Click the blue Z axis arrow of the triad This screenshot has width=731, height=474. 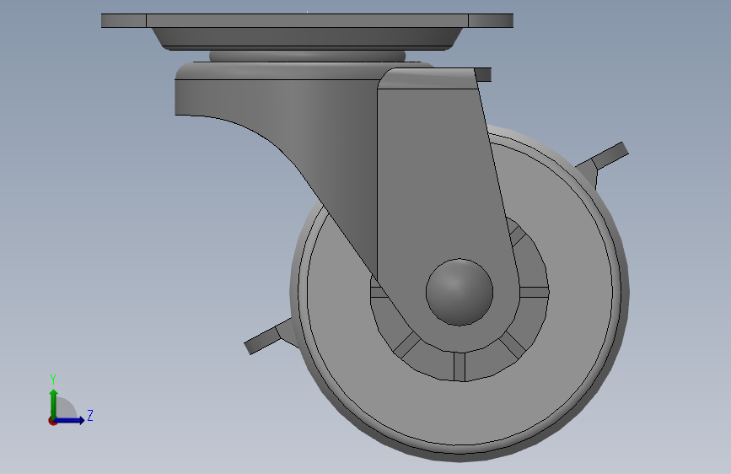click(x=70, y=420)
